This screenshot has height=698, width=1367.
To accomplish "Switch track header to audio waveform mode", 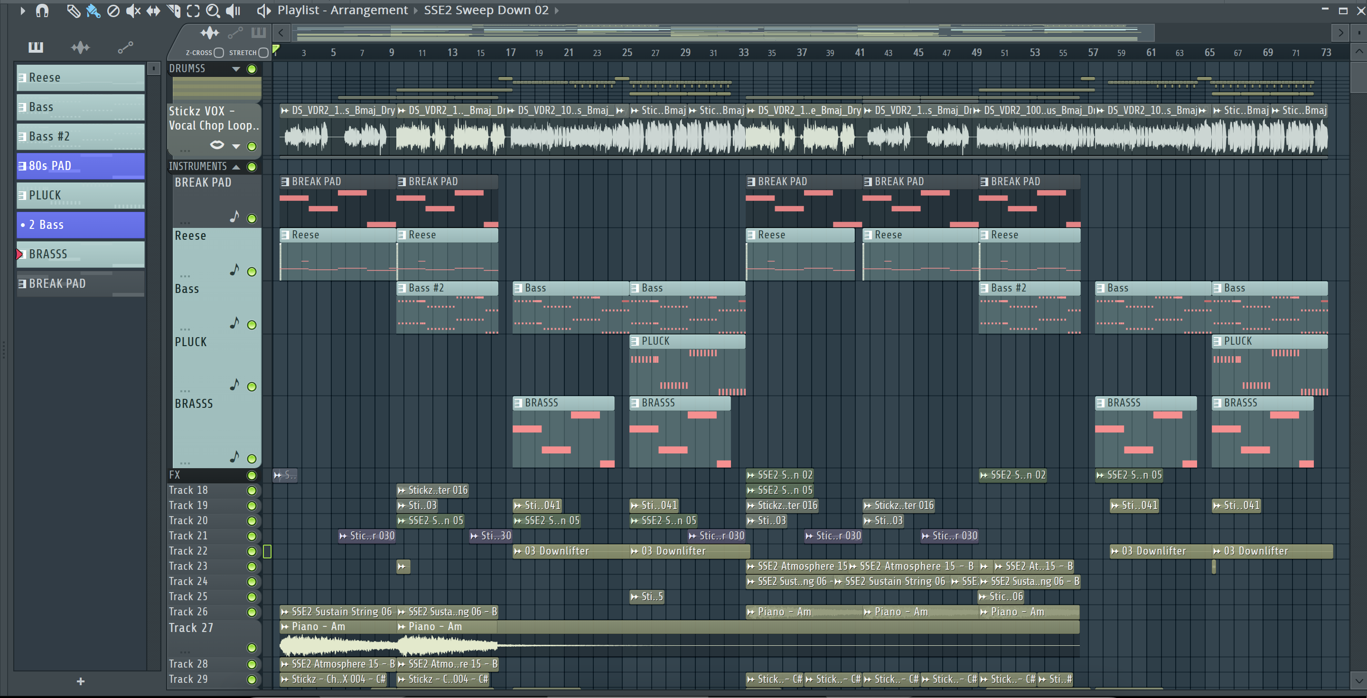I will (210, 33).
